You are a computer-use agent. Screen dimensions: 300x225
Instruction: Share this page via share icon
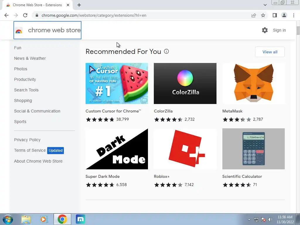click(254, 15)
